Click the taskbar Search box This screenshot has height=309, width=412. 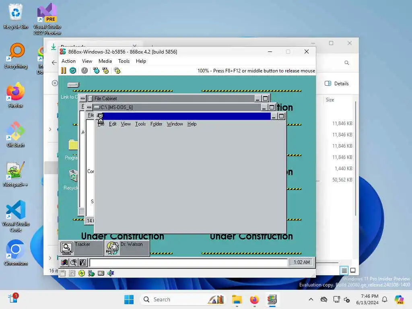(183, 299)
